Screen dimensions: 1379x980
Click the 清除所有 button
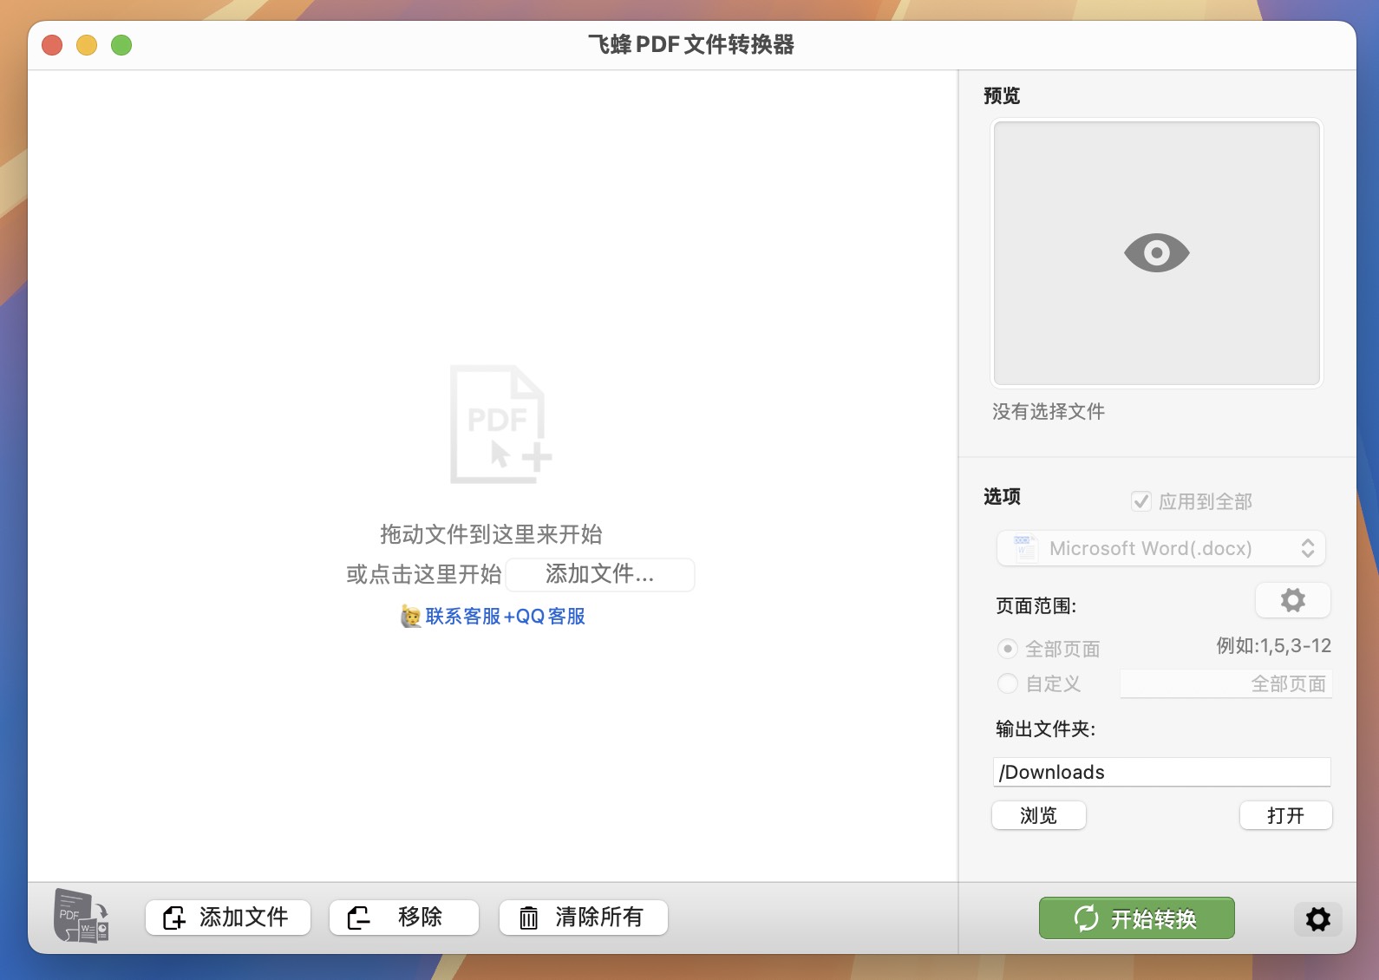[584, 918]
